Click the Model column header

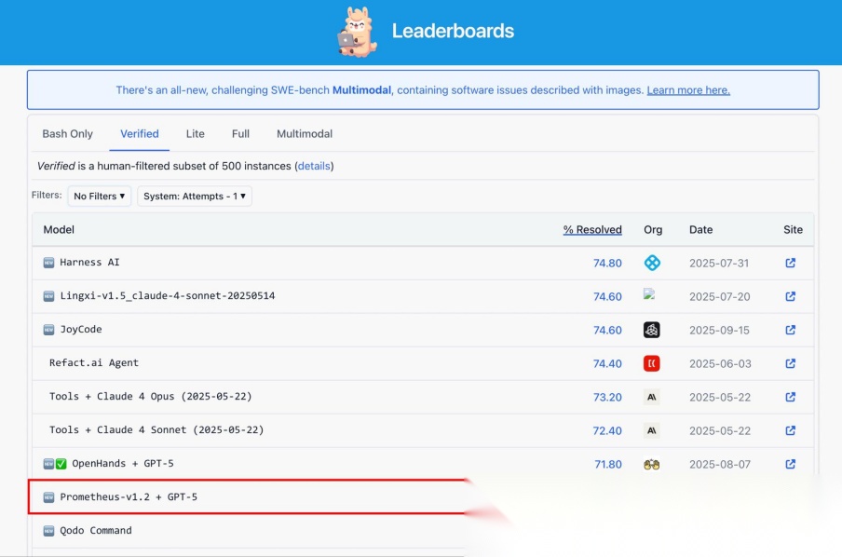59,230
